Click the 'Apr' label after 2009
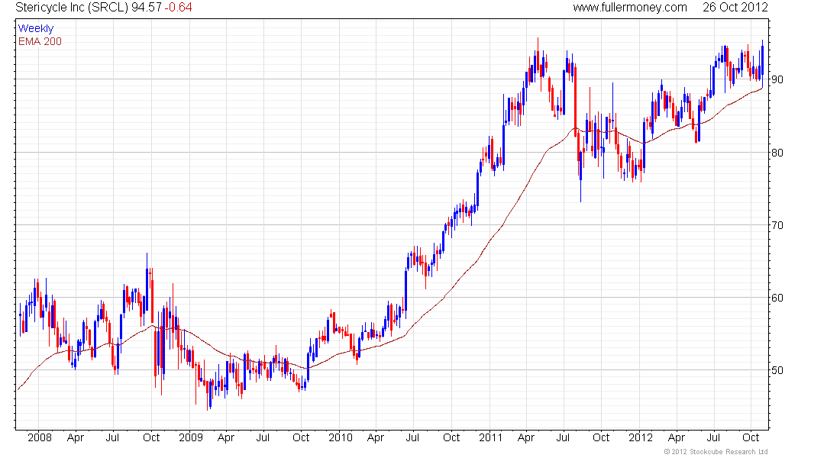 (226, 438)
